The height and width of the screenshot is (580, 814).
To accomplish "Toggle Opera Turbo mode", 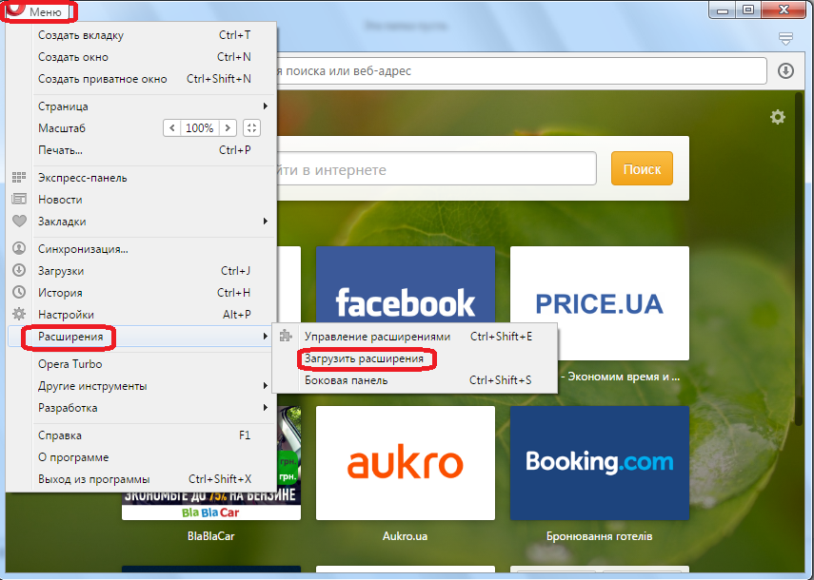I will 69,364.
